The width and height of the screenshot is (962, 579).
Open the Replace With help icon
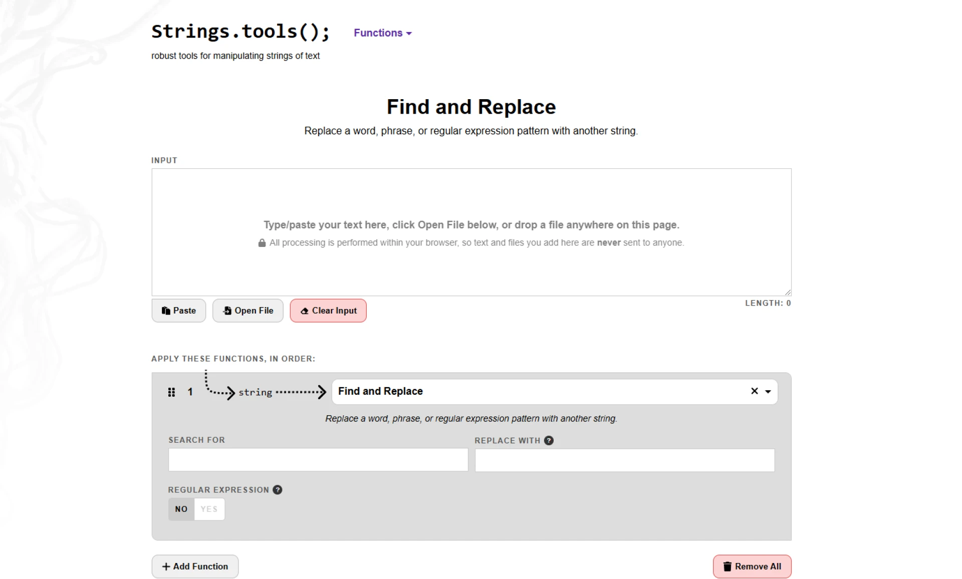point(548,440)
